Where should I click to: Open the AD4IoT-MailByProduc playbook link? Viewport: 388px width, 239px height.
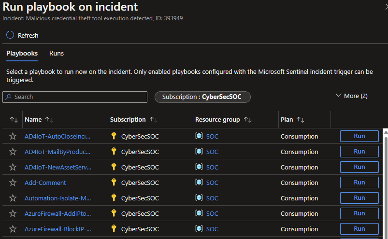57,152
